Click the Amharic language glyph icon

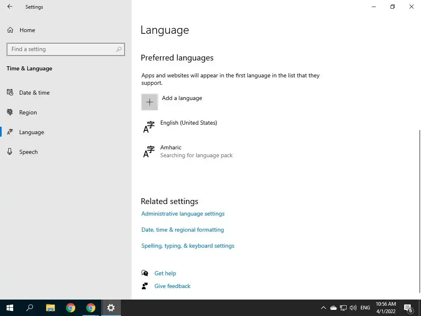pyautogui.click(x=149, y=151)
